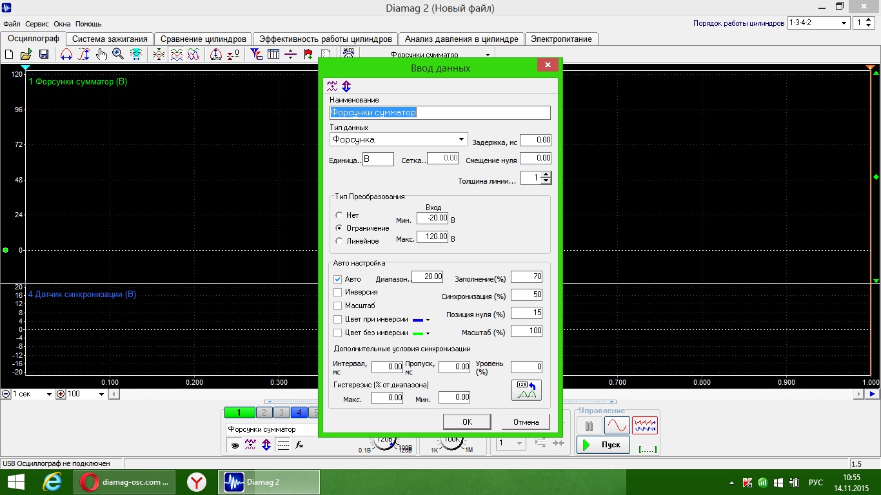
Task: Select green channel 1 button
Action: tap(240, 413)
